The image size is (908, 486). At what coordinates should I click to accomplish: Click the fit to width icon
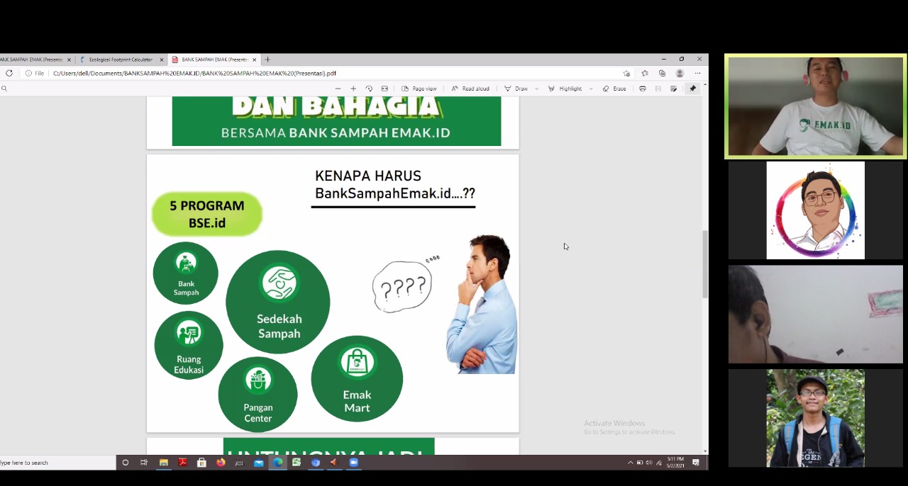[384, 89]
